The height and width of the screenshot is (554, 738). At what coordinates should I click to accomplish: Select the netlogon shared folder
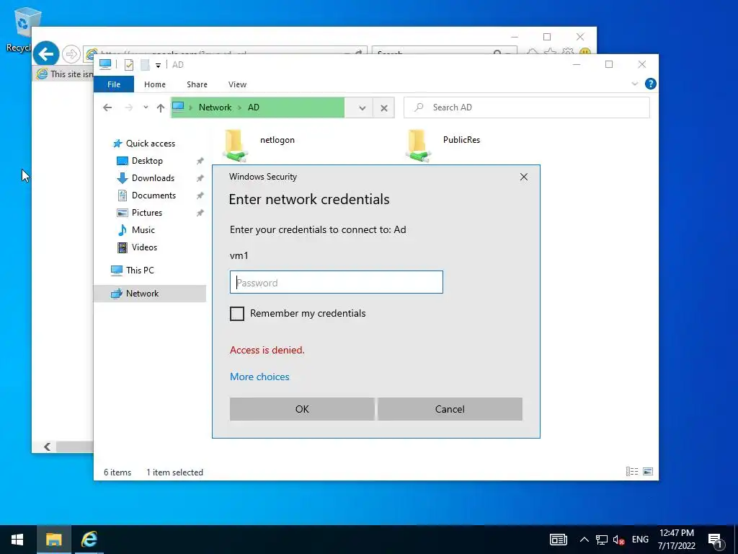[x=260, y=145]
